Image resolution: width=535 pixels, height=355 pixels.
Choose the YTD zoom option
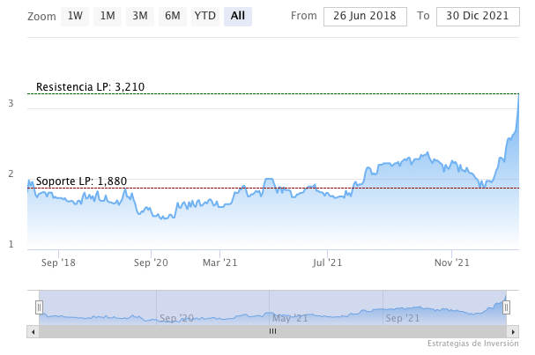[x=205, y=16]
